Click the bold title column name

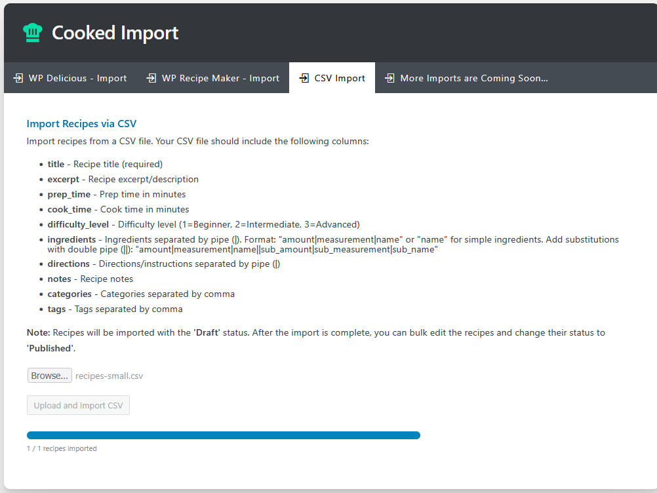click(x=56, y=164)
